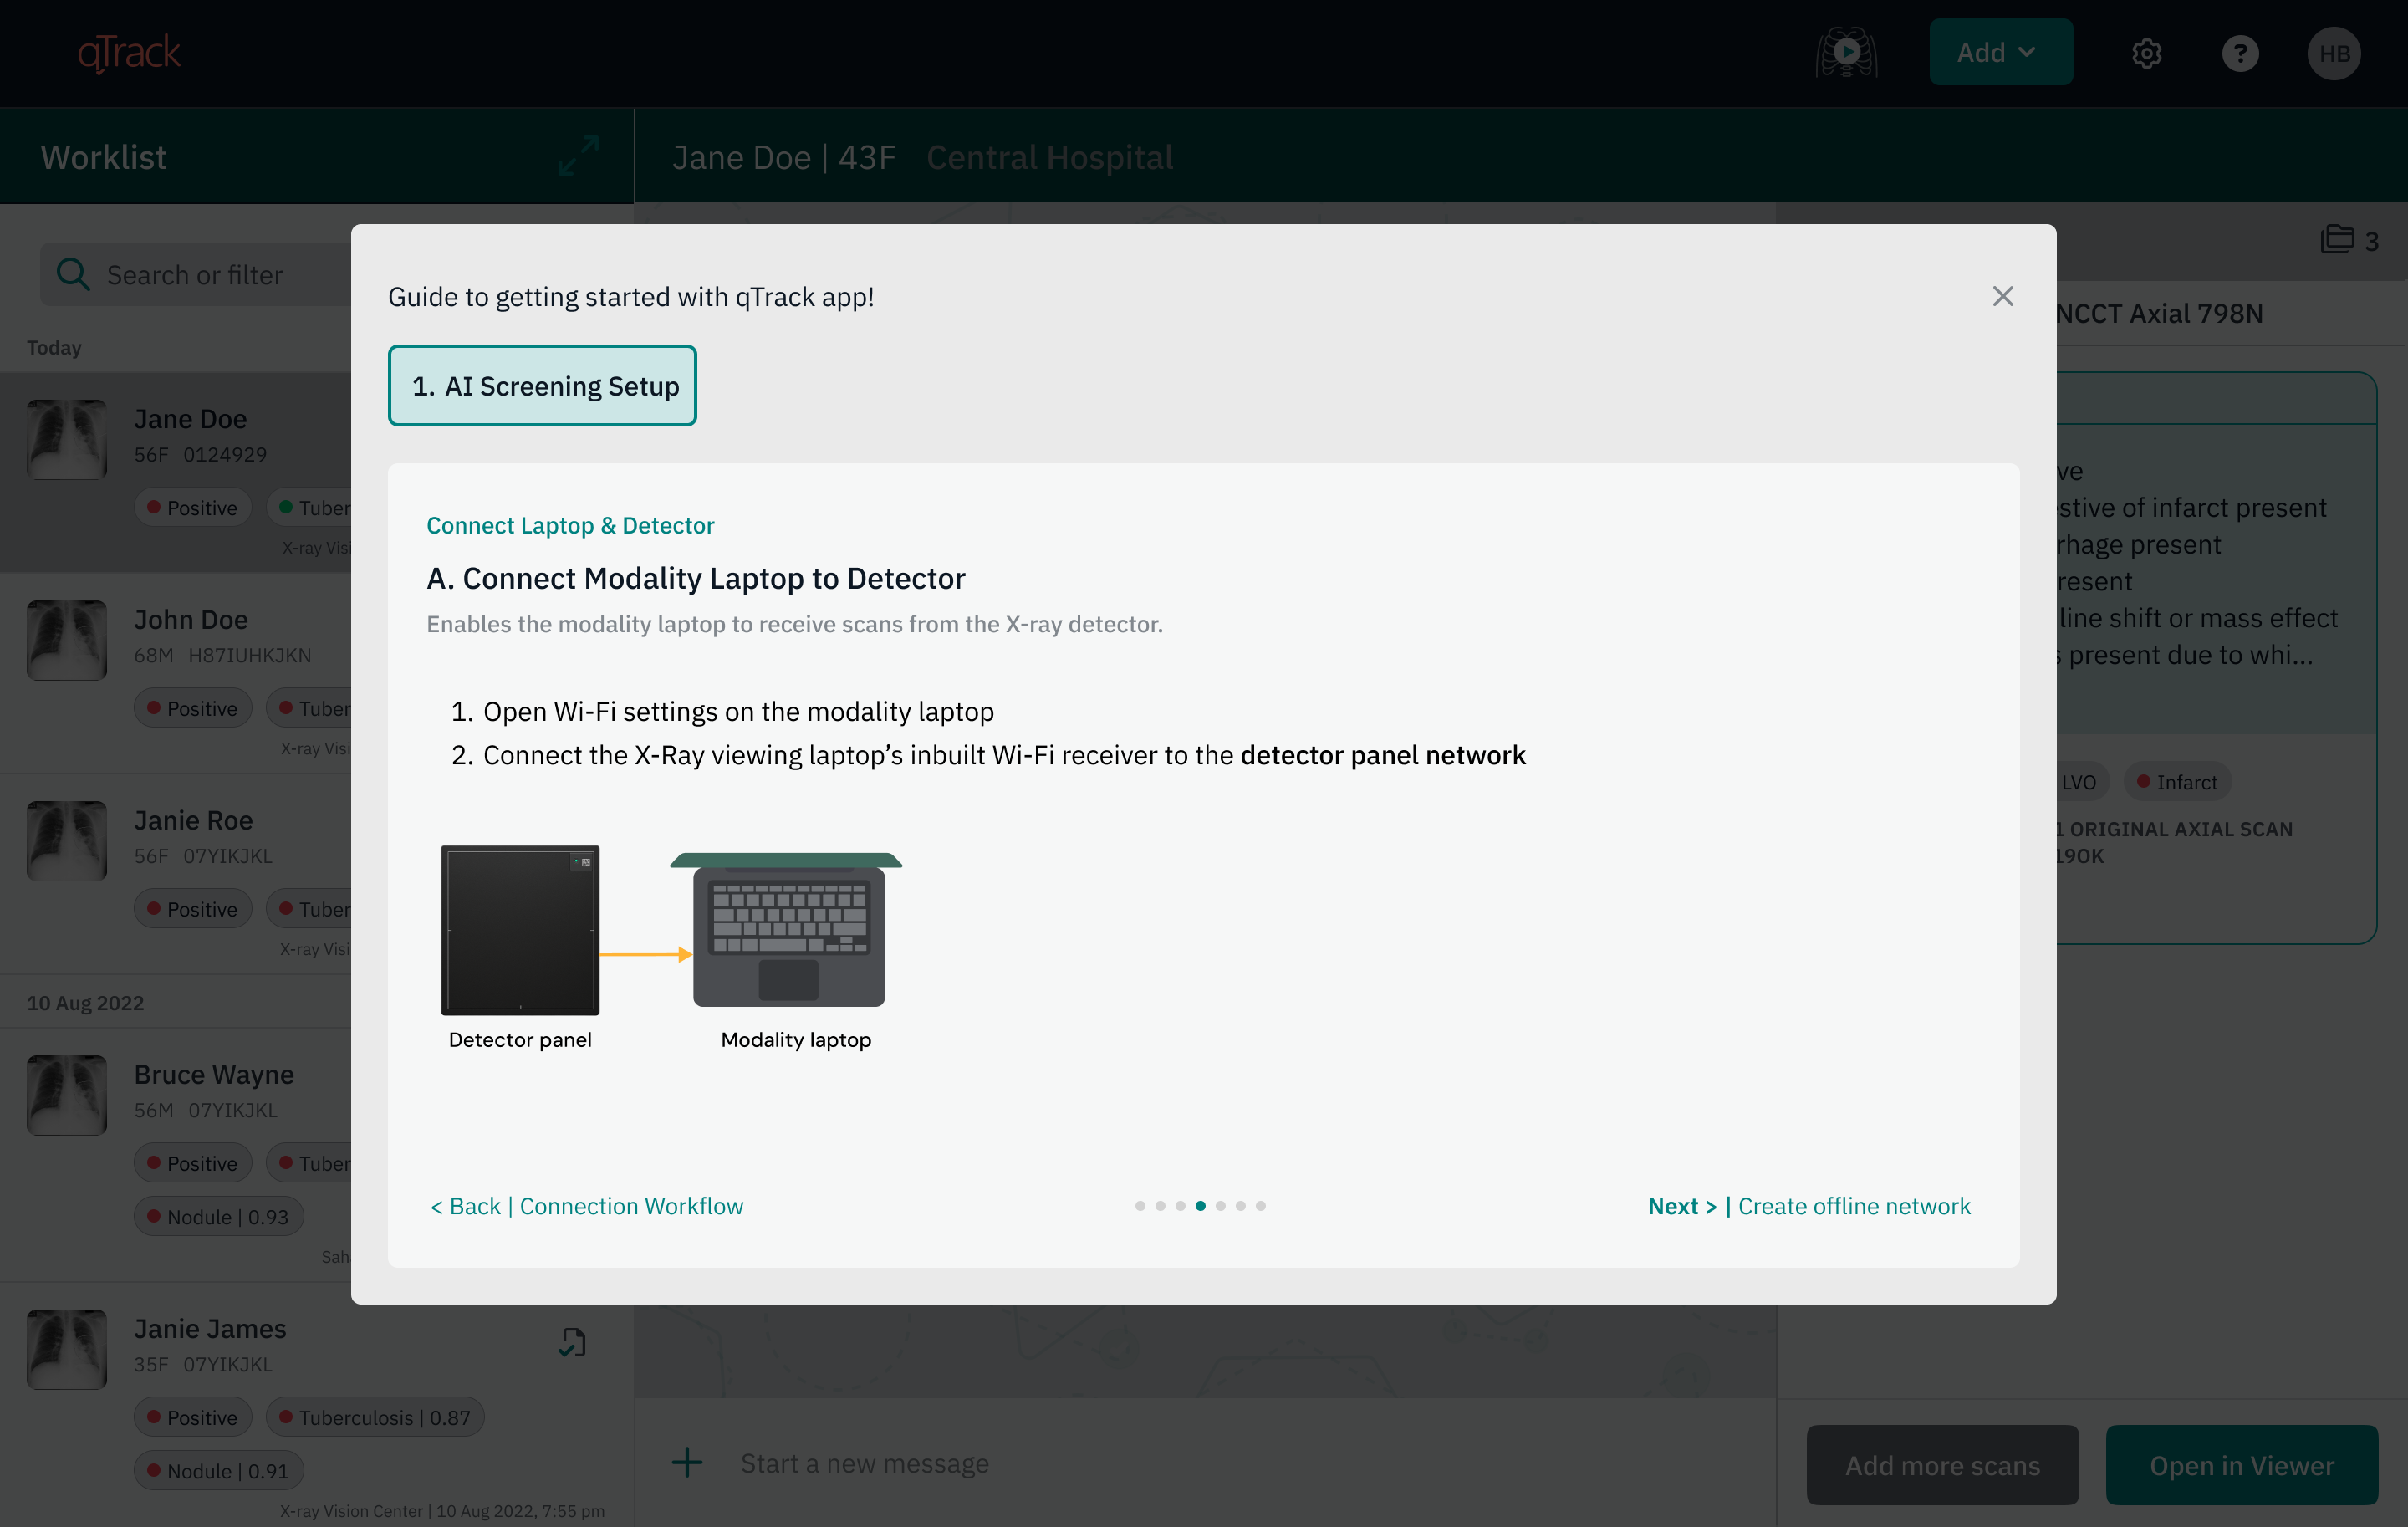Close the getting started guide dialog
This screenshot has width=2408, height=1527.
point(2002,296)
